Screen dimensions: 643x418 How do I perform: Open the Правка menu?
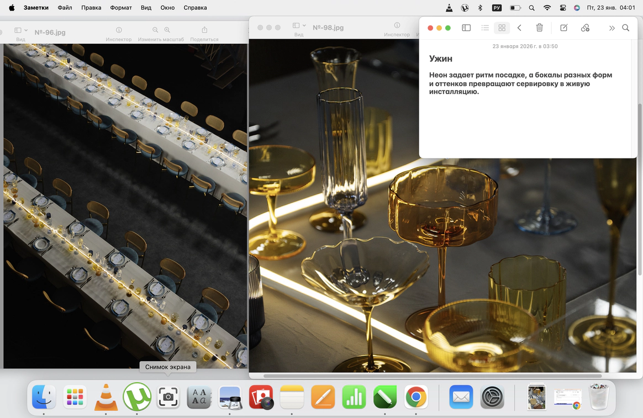91,8
